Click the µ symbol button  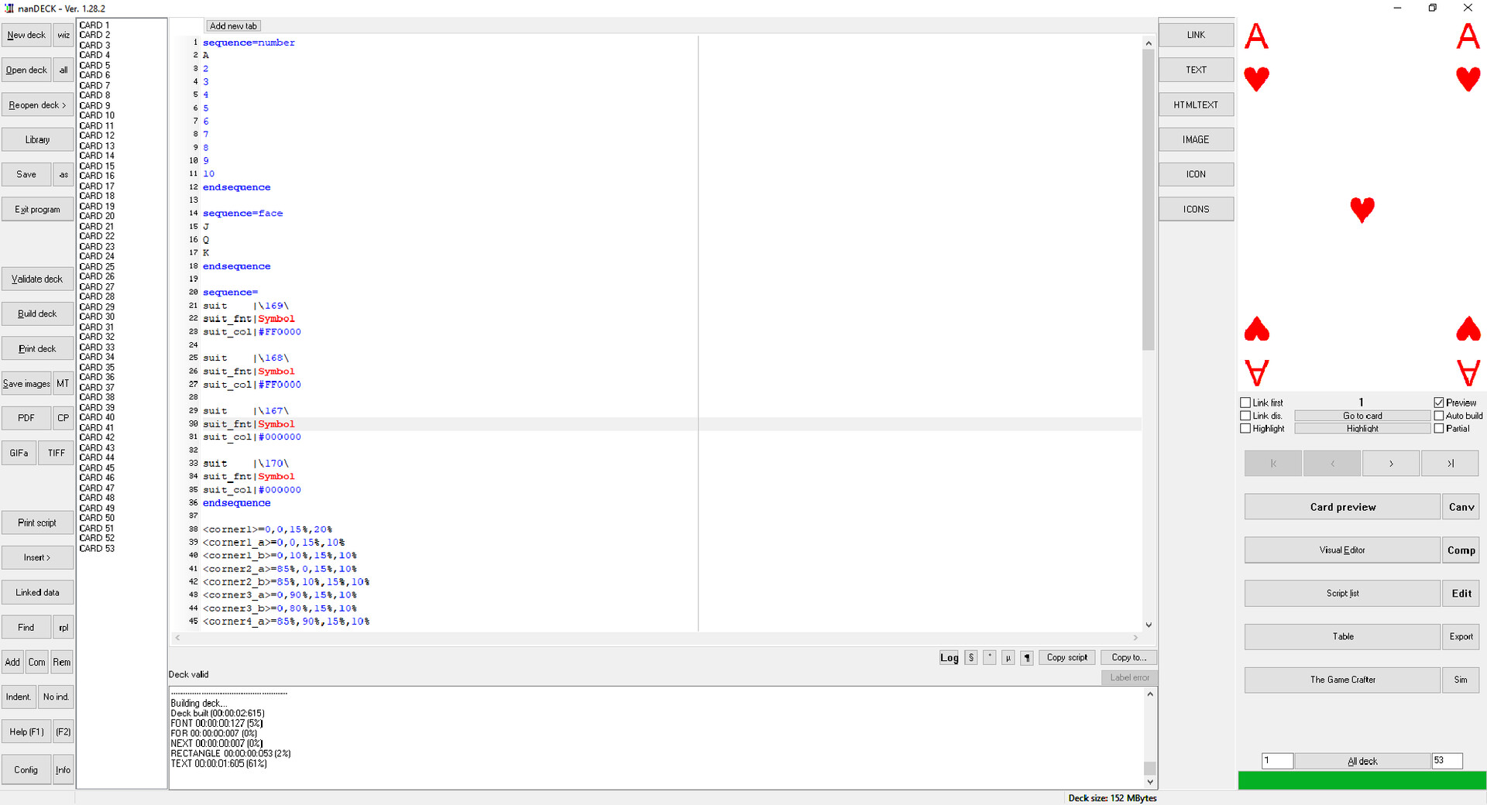[1008, 658]
